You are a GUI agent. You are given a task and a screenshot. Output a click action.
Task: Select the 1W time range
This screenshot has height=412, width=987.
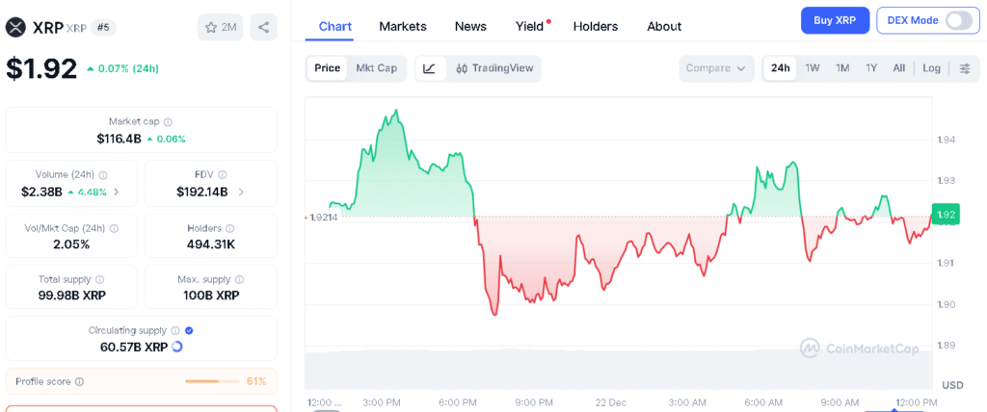(813, 68)
